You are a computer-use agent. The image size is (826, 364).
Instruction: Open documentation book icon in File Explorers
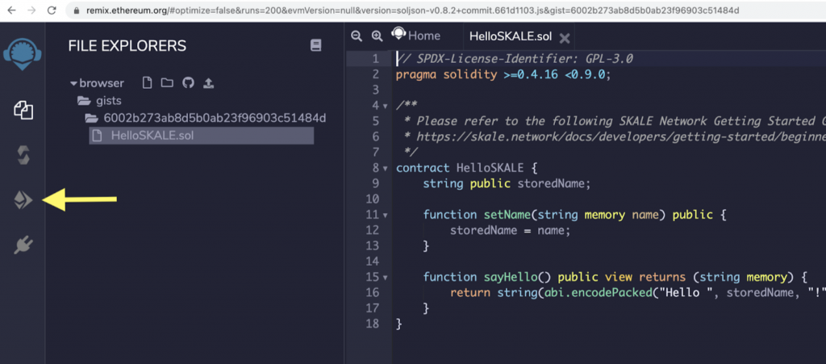315,46
